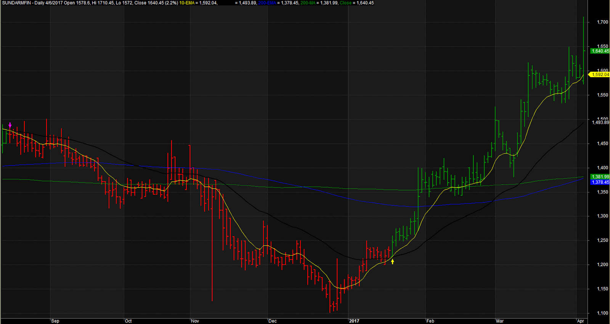Click the 1,150 price axis label
The image size is (610, 324).
click(x=602, y=289)
